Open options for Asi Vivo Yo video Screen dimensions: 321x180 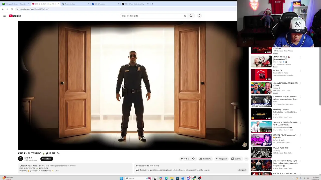tap(300, 71)
